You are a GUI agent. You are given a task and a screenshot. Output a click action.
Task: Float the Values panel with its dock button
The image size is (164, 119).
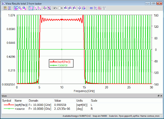pos(158,96)
